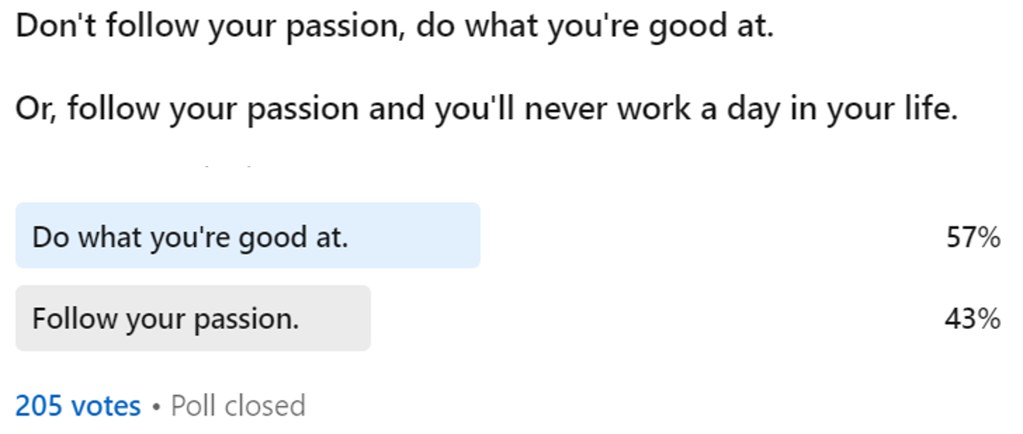The width and height of the screenshot is (1023, 434).
Task: Click the 57% result percentage
Action: (x=972, y=237)
